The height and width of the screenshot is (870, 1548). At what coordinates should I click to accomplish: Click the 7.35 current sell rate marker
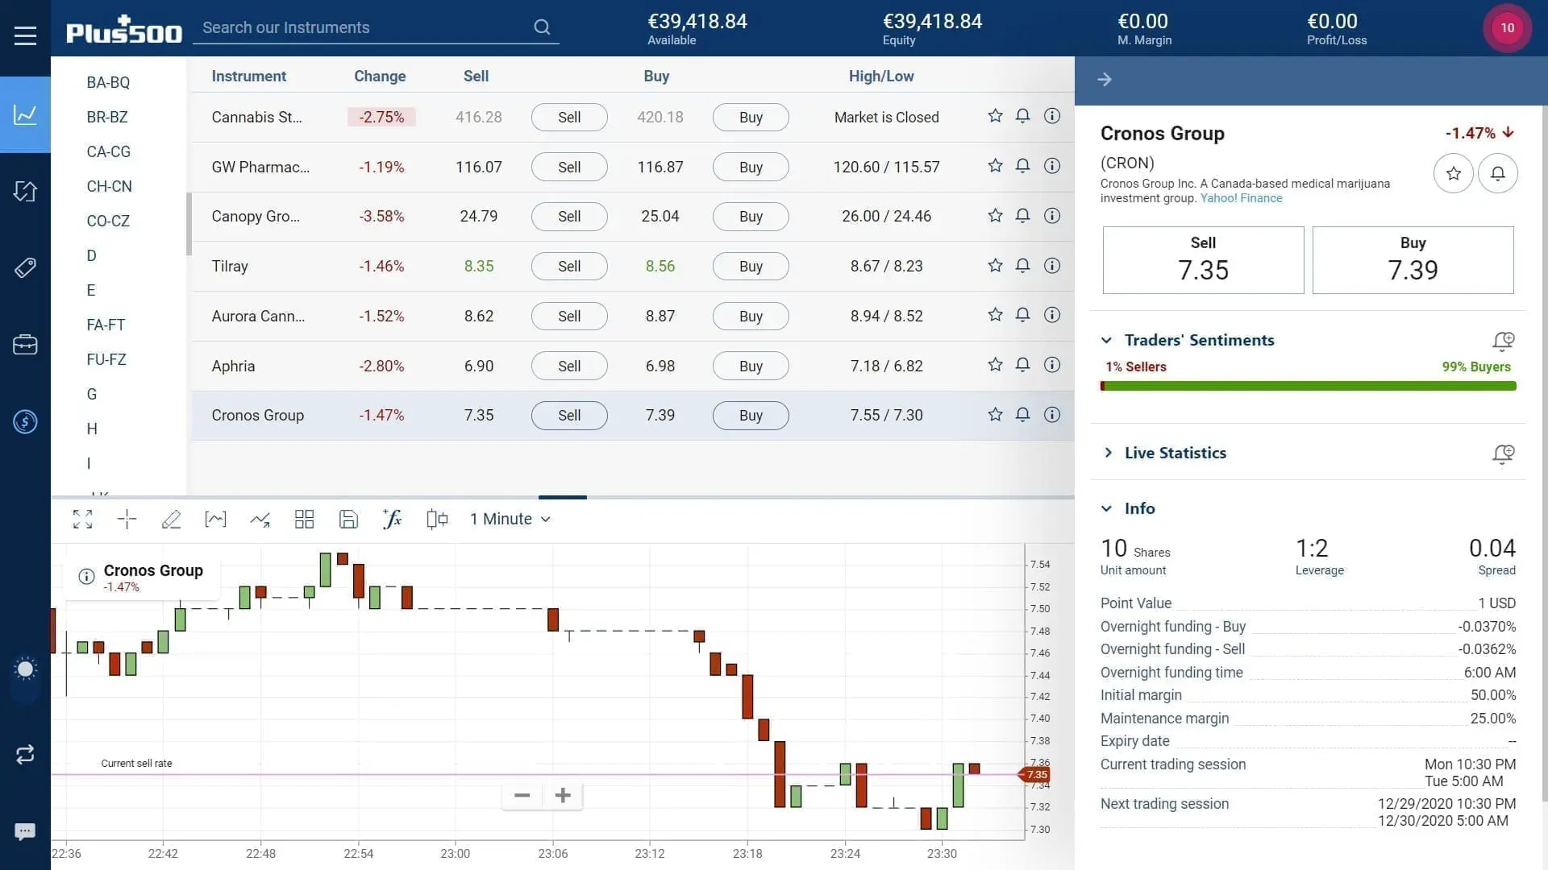(1034, 775)
